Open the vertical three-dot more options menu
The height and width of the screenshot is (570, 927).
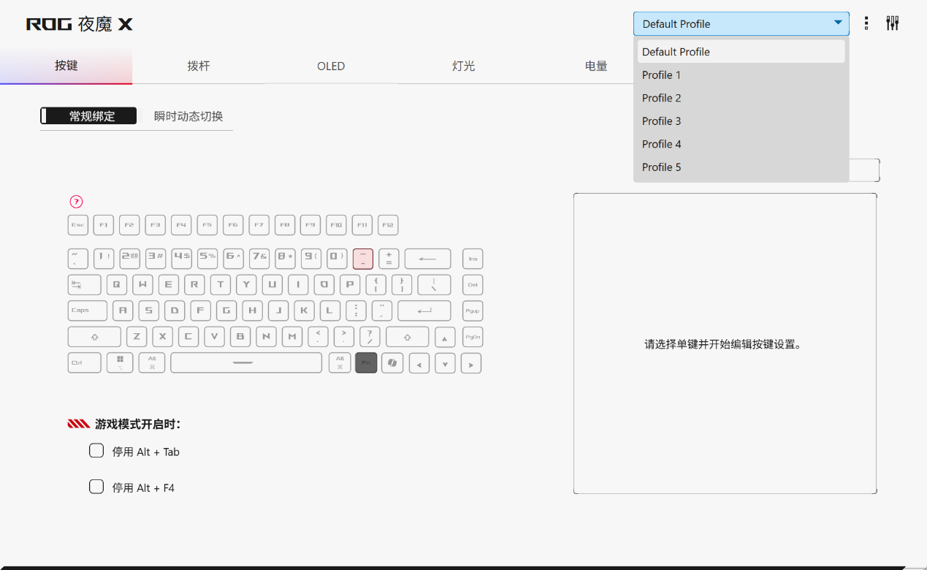click(x=866, y=23)
